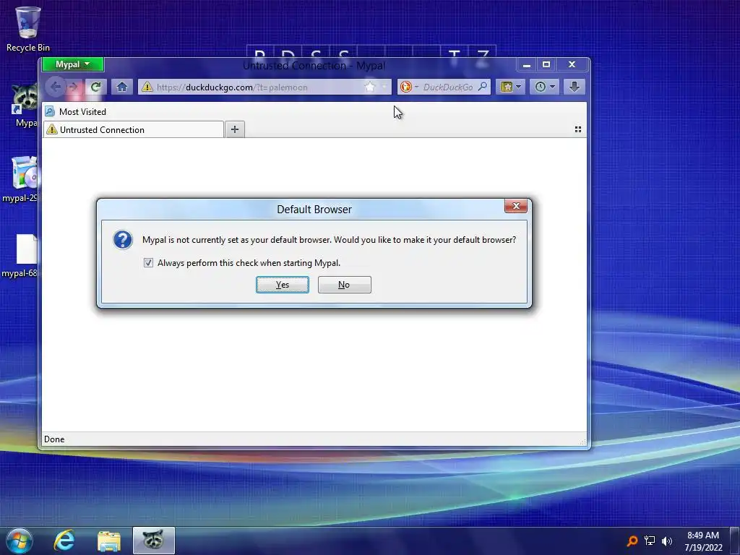Launch Internet Explorer from the taskbar
This screenshot has height=555, width=740.
coord(64,541)
